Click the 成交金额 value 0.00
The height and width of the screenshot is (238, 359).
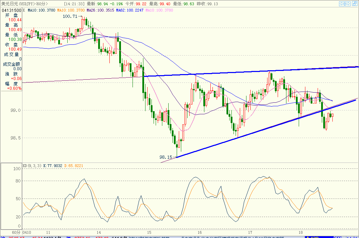click(18, 69)
